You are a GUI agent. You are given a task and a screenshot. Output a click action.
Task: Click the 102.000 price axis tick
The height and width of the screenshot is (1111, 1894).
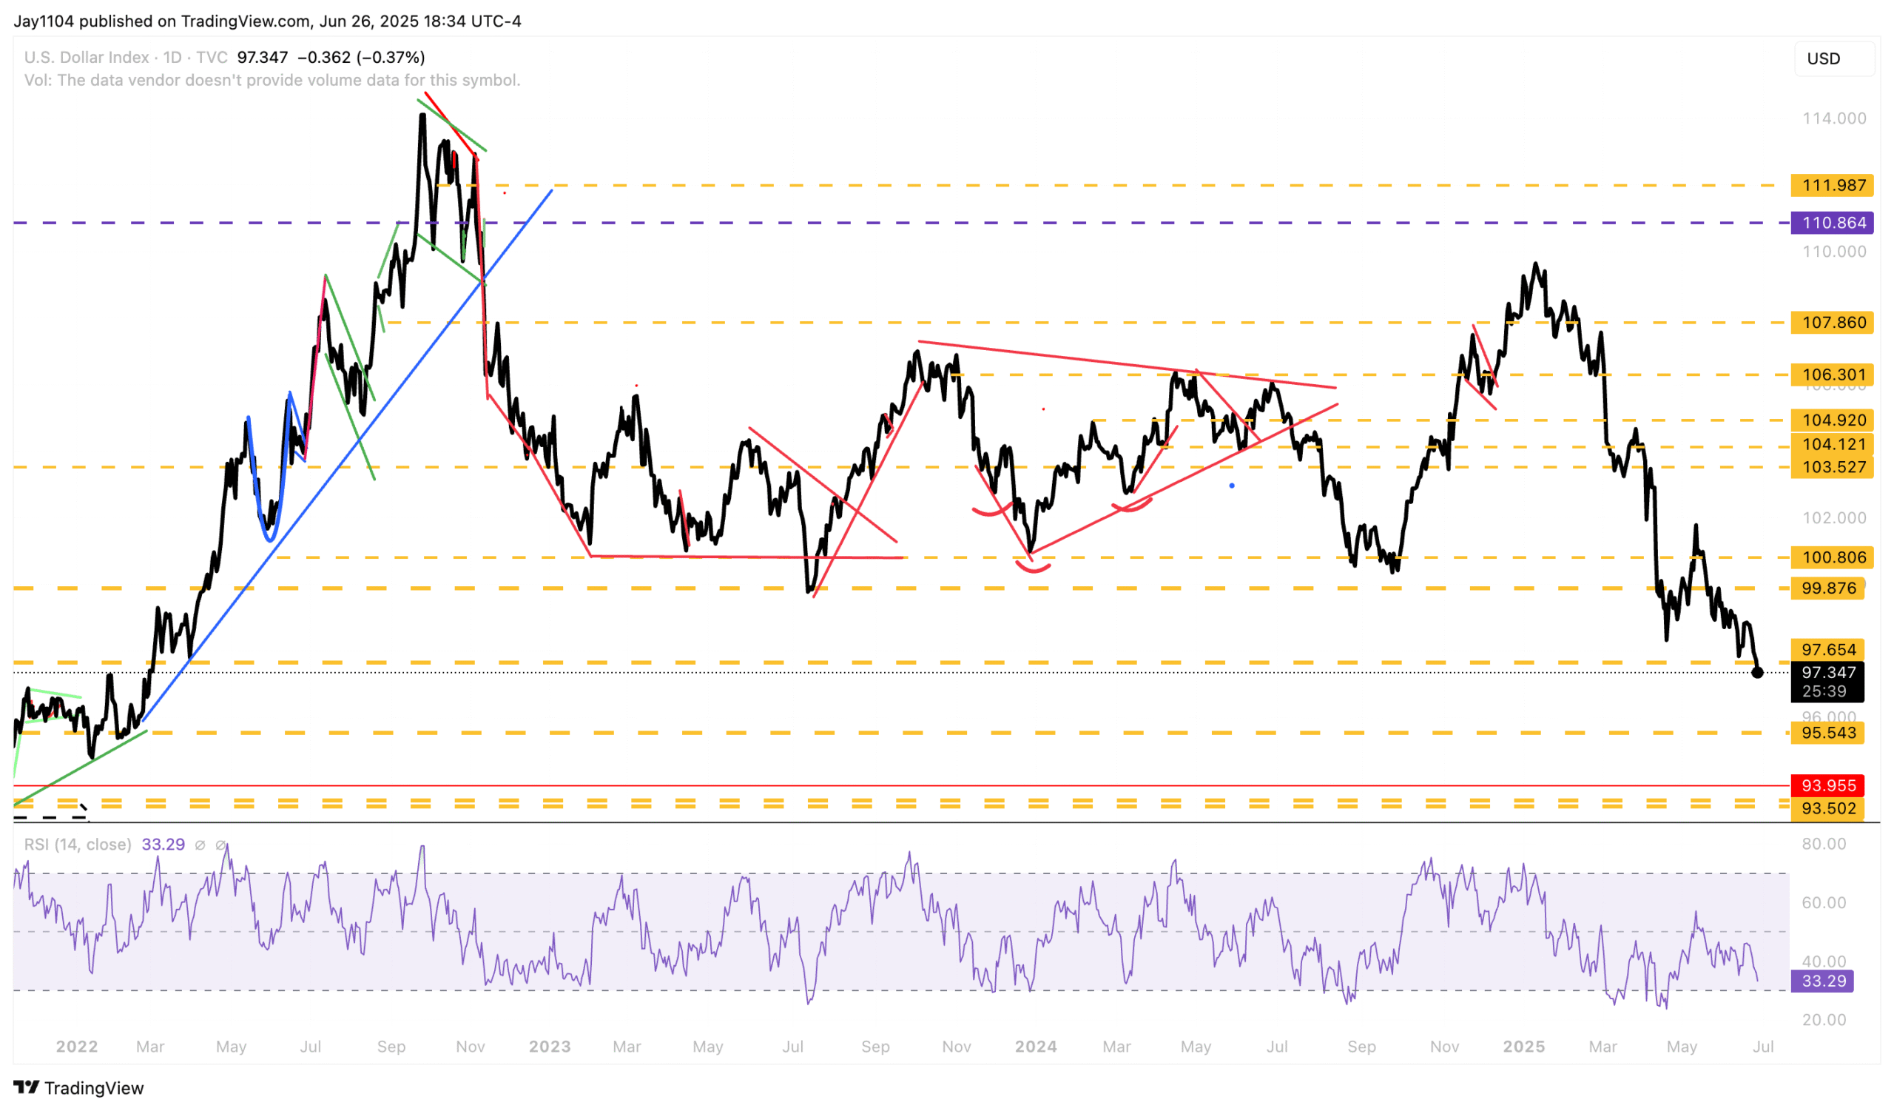coord(1834,518)
